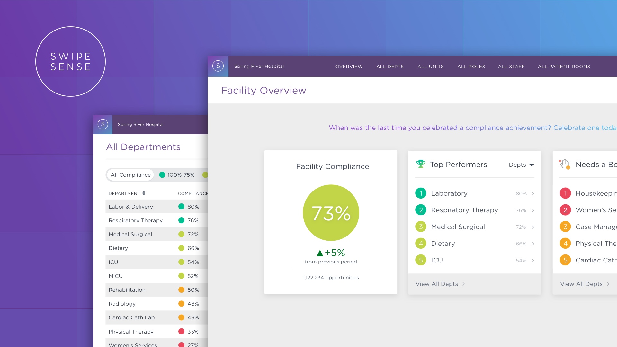
Task: Click the Top Performers trophy icon
Action: point(420,164)
